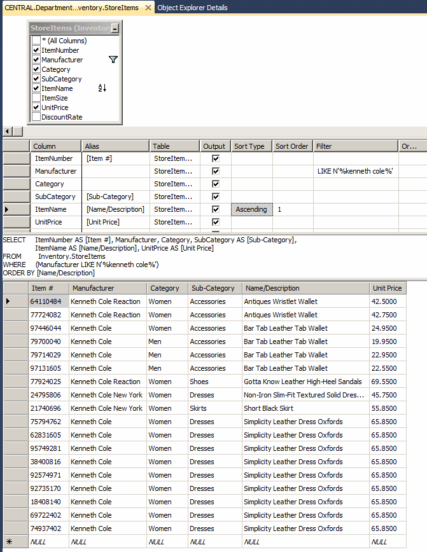Click the row header for Manufacturer criteria row

point(17,171)
